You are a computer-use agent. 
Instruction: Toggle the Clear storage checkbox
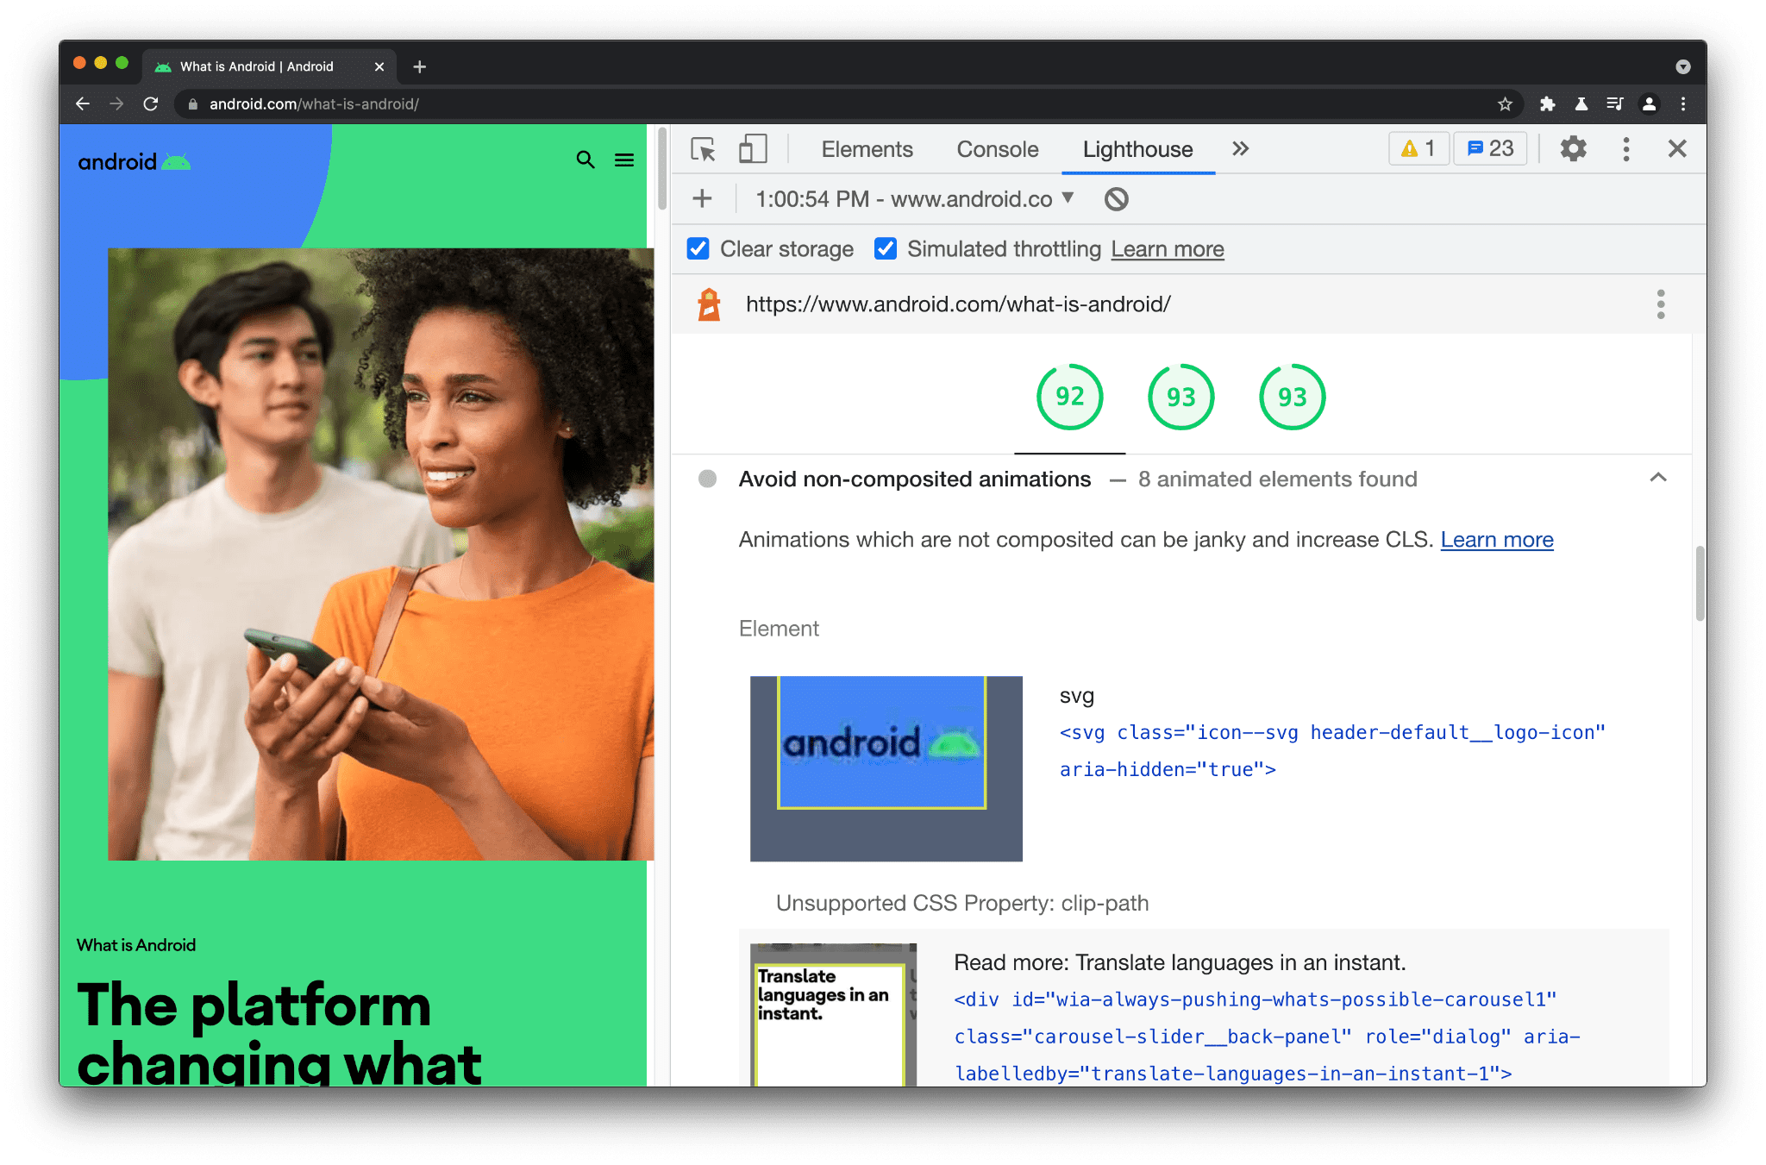tap(698, 248)
